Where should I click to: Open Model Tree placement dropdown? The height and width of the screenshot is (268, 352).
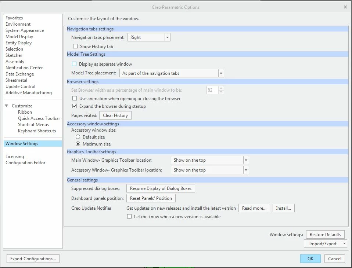pos(221,73)
